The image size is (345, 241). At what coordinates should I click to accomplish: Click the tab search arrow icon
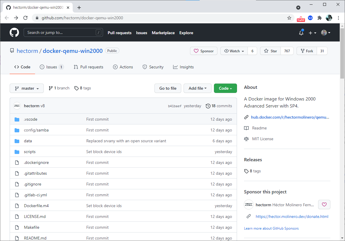[298, 8]
